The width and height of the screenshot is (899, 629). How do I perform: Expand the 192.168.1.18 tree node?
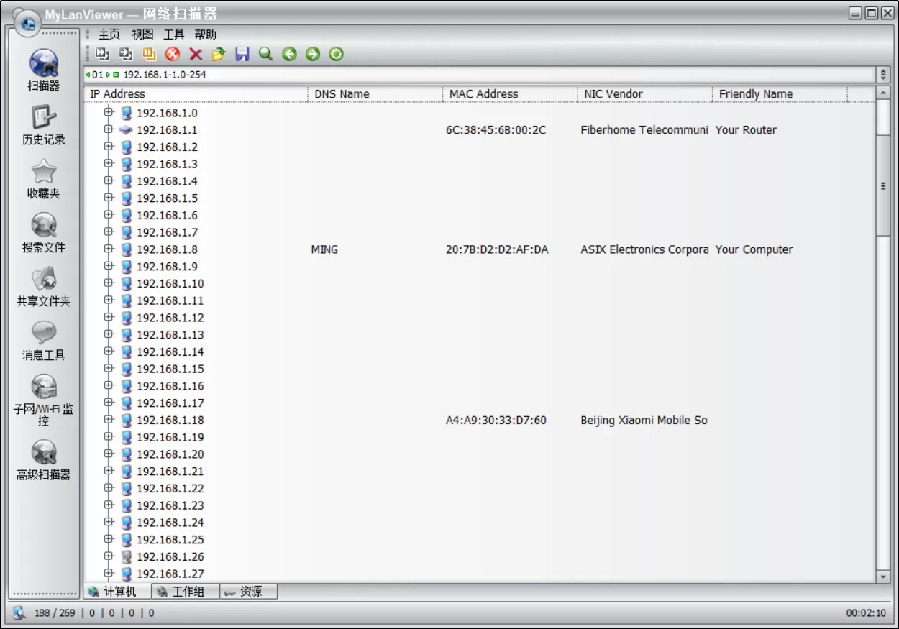109,420
